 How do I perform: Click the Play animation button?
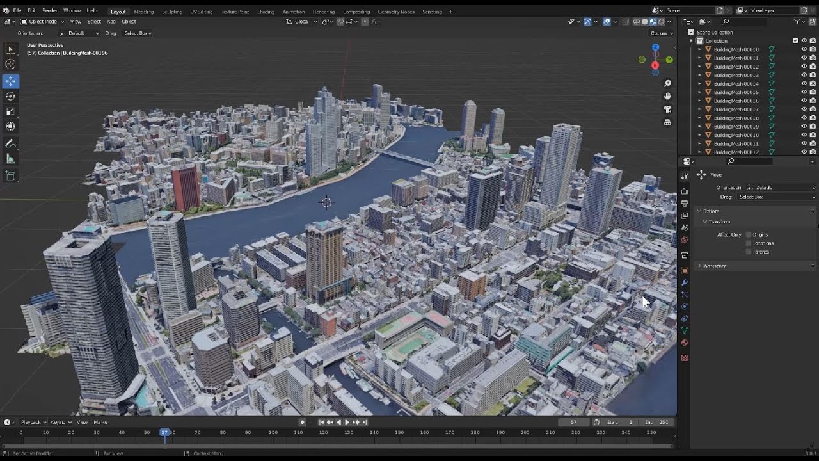pos(347,422)
